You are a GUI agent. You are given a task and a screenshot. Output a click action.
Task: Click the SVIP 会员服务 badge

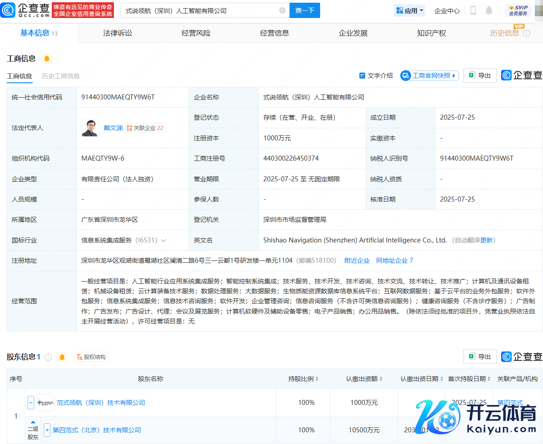click(518, 10)
